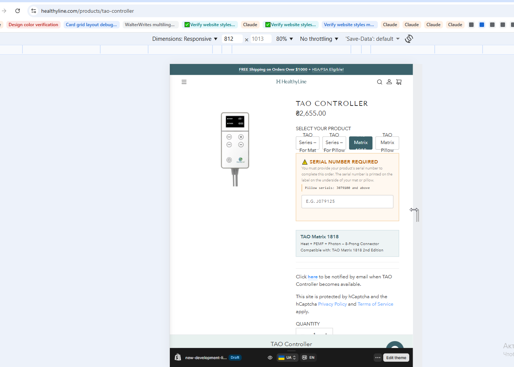Open the UA country selector
This screenshot has width=514, height=367.
tap(287, 358)
